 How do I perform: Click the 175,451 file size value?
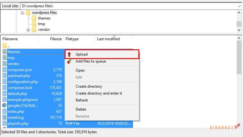pyautogui.click(x=55, y=88)
